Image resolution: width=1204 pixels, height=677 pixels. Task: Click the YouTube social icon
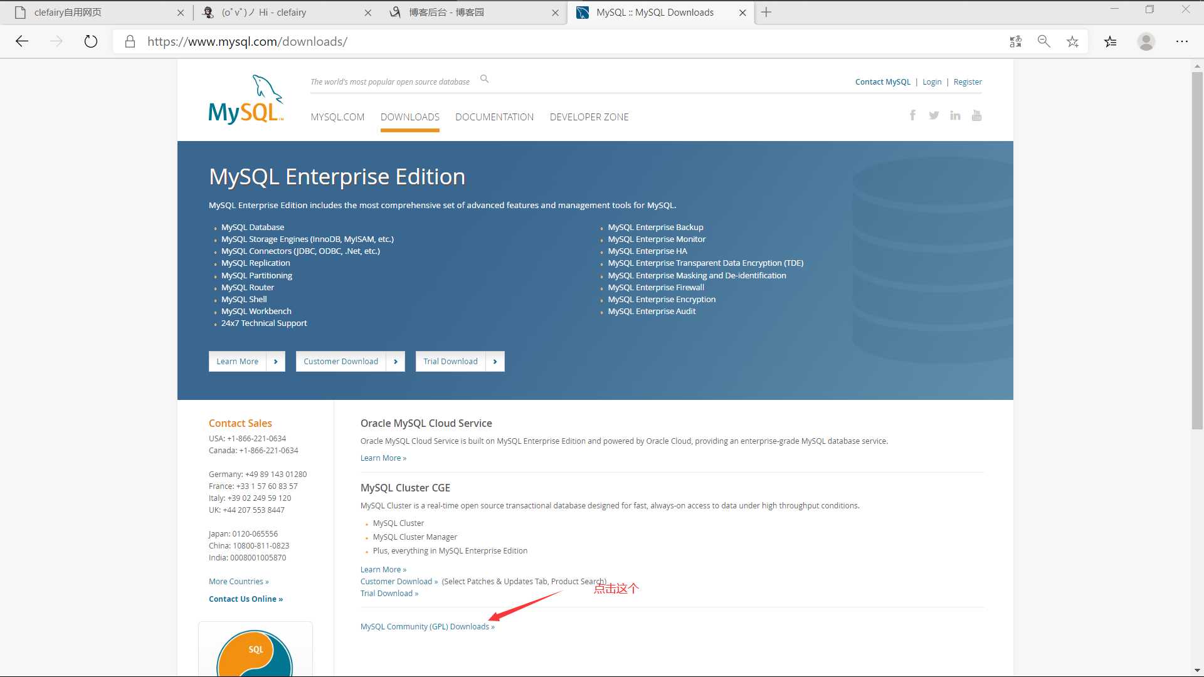(x=976, y=116)
